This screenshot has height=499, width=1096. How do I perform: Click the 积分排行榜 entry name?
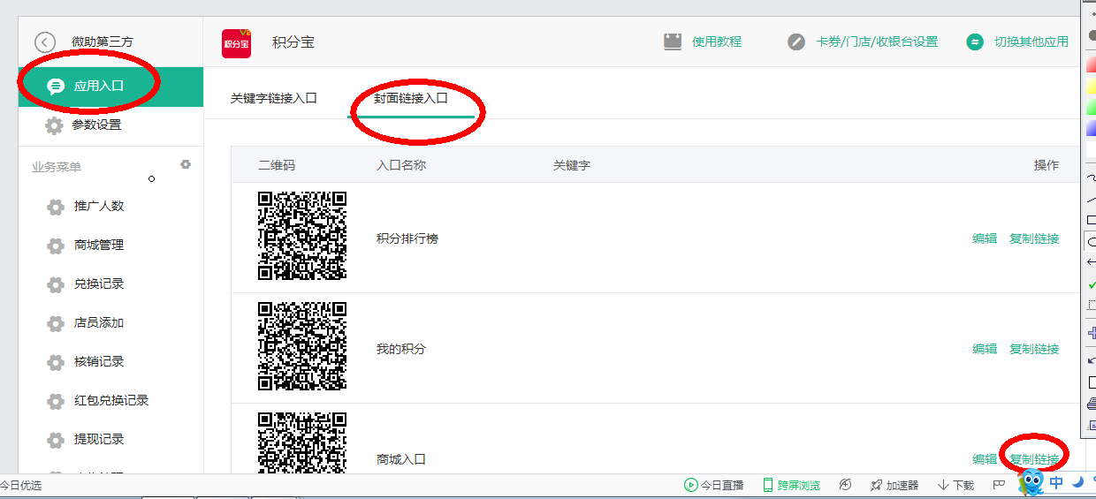407,238
